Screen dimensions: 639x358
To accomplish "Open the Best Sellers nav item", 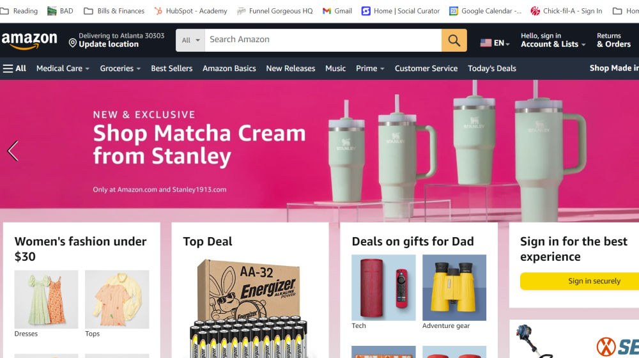I will [171, 68].
